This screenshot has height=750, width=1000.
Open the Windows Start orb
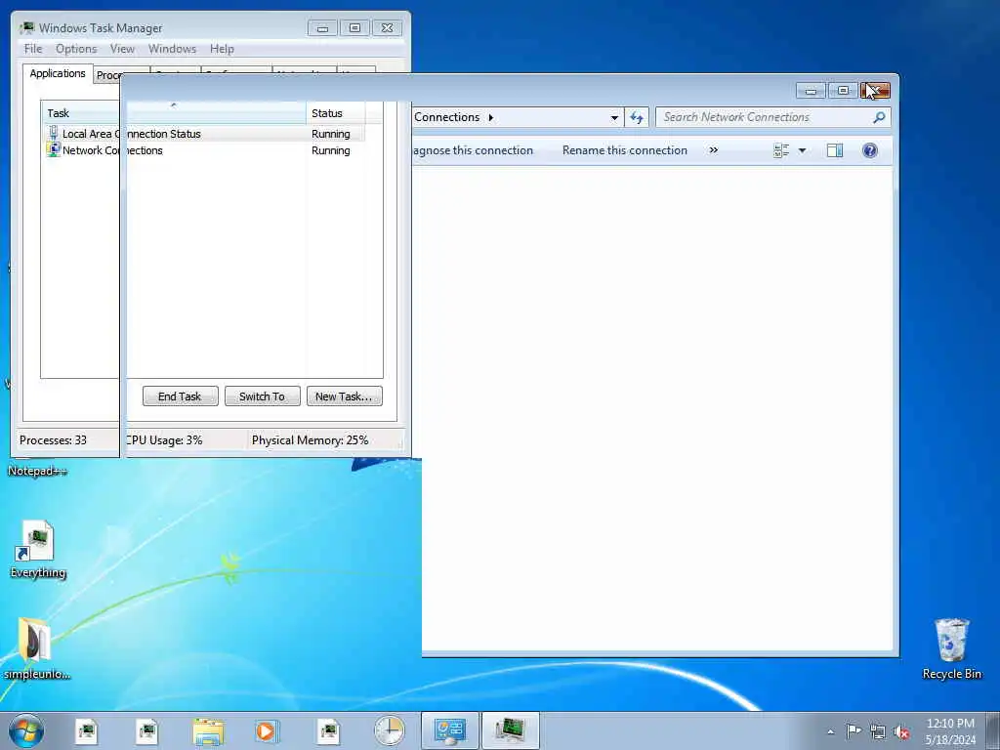pyautogui.click(x=26, y=730)
